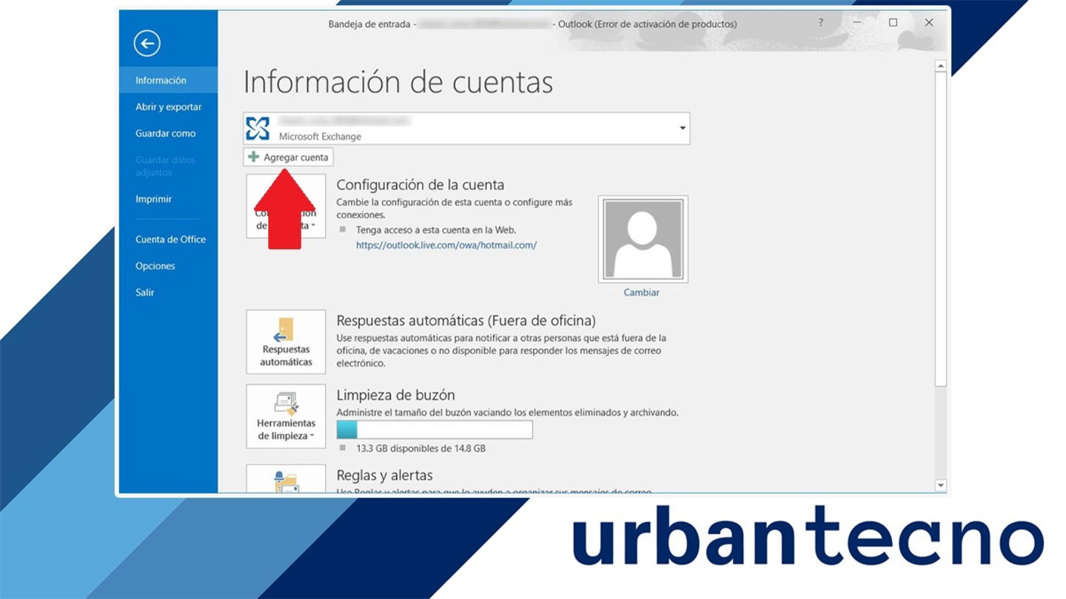The image size is (1066, 599).
Task: Click the help question mark icon
Action: click(x=820, y=23)
